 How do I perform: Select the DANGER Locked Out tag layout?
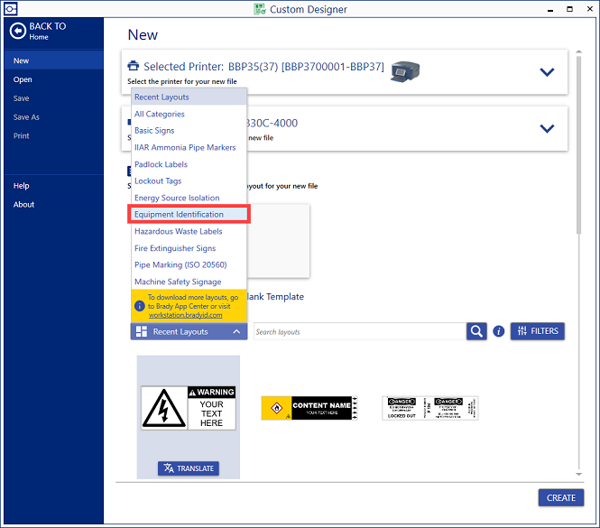(x=430, y=408)
